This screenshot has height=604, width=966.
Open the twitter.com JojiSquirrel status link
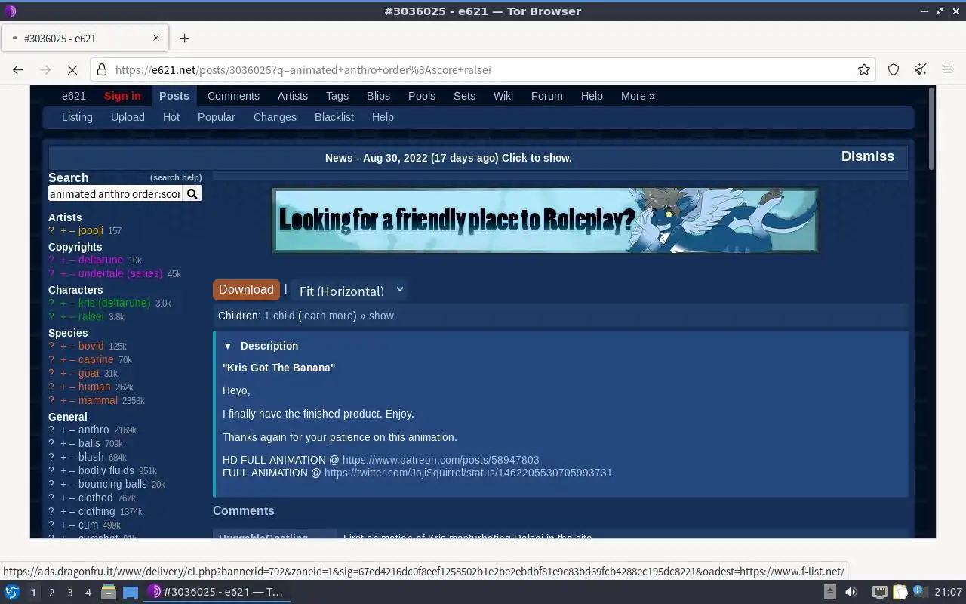pos(468,473)
